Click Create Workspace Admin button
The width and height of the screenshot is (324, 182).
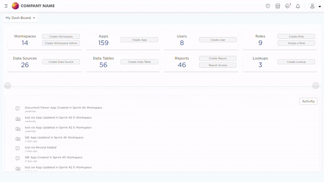click(61, 43)
